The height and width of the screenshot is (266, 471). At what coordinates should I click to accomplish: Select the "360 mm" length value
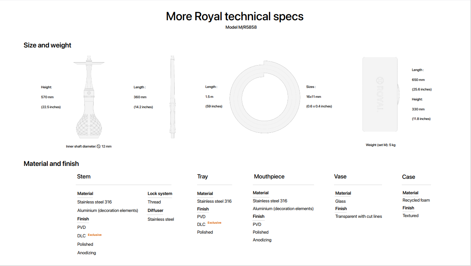(x=140, y=97)
